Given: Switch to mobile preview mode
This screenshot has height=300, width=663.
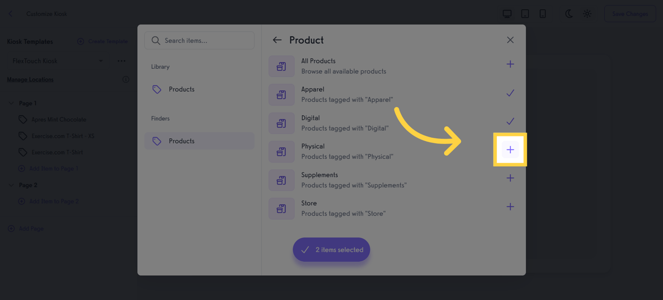Looking at the screenshot, I should pos(542,14).
